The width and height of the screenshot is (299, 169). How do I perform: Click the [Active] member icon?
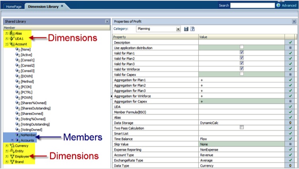click(x=18, y=55)
